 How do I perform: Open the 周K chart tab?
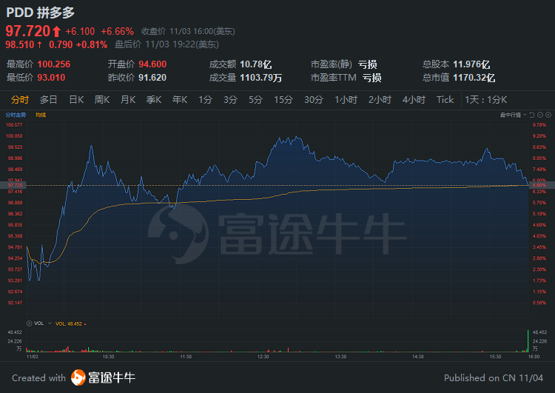point(102,100)
